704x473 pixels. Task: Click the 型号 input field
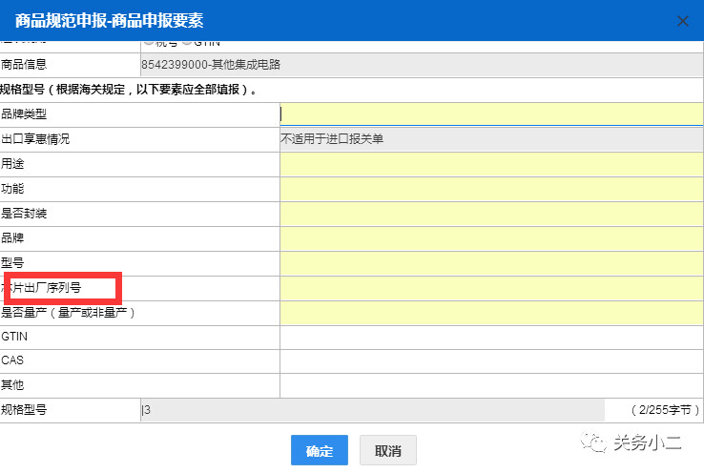490,263
